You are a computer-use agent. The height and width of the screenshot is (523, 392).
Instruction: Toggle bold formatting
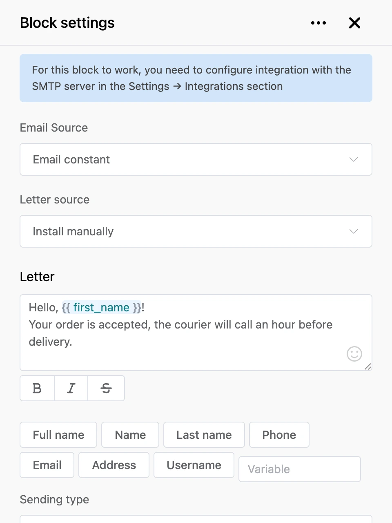tap(37, 388)
